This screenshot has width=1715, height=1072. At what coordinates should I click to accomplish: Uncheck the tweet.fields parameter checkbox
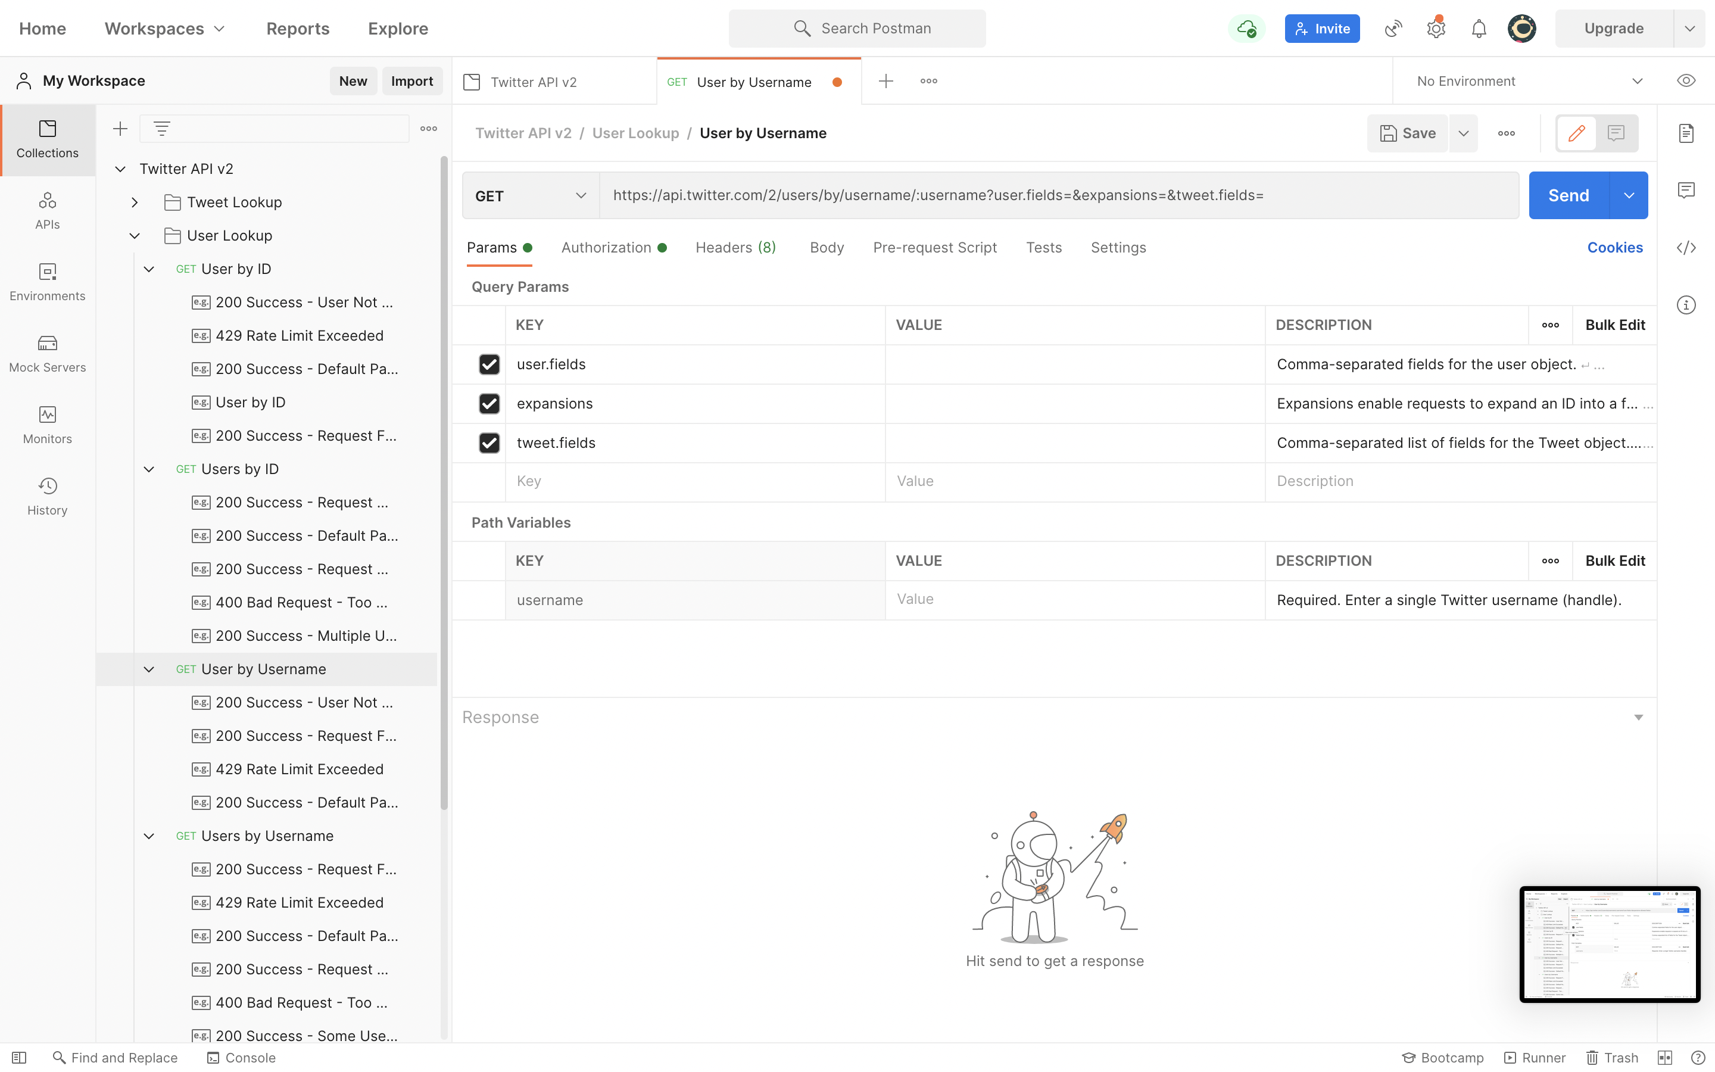(x=489, y=443)
